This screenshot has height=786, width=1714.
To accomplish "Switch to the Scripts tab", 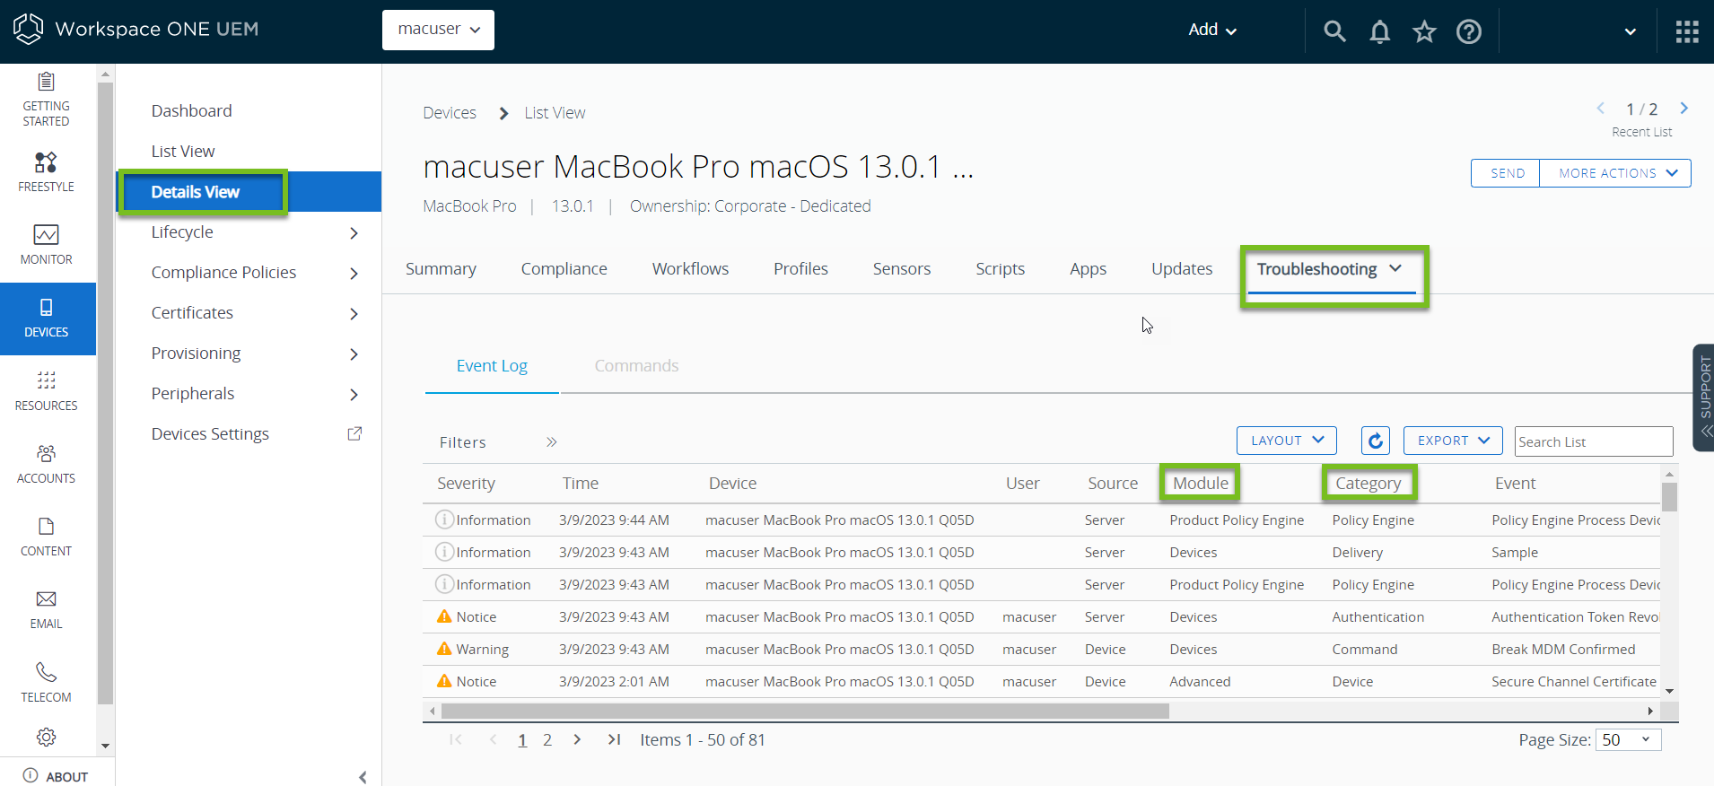I will point(1000,269).
